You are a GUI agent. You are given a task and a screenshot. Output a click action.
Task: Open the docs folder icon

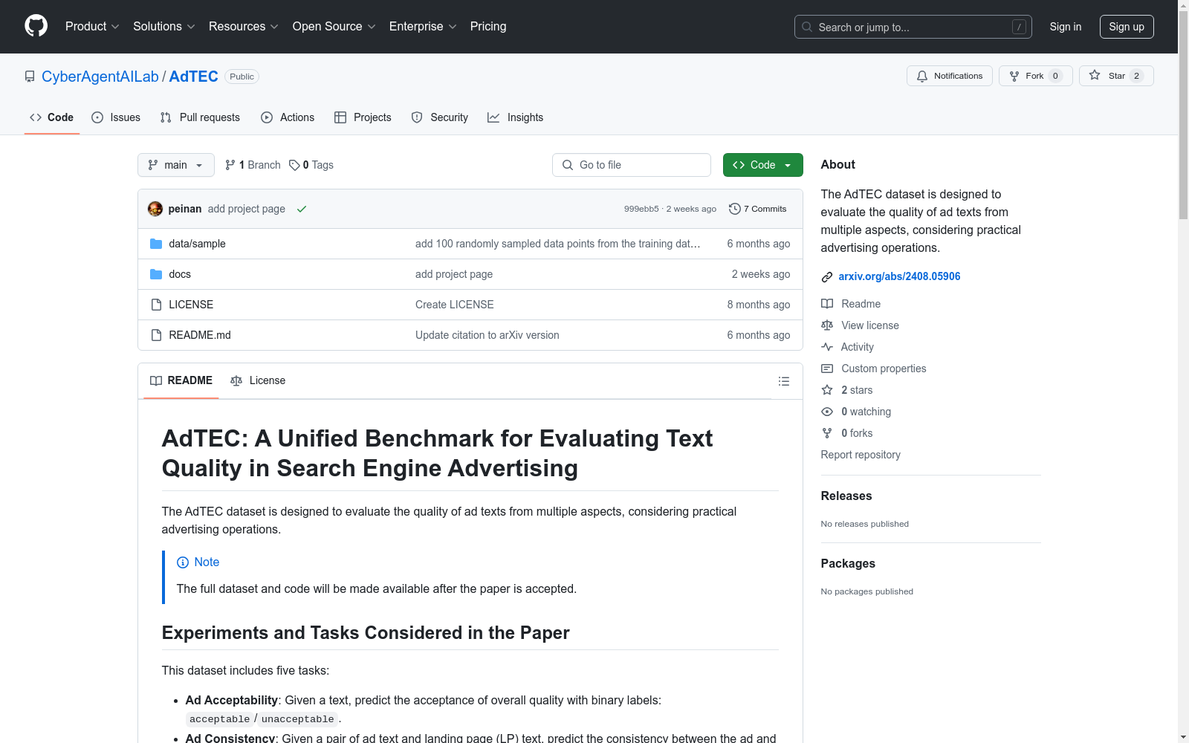coord(156,274)
